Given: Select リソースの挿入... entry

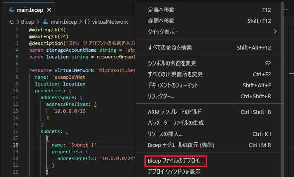Looking at the screenshot, I should tap(165, 134).
